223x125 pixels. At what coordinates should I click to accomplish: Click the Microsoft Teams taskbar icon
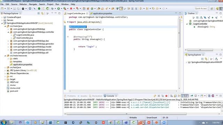[x=126, y=123]
